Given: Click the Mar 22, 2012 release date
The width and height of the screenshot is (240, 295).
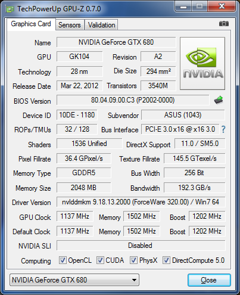Looking at the screenshot, I should [79, 86].
